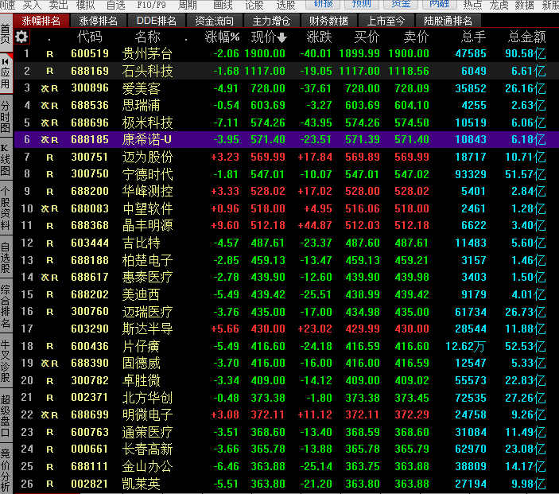Open the 应用 sidebar tab
The image size is (559, 494).
pyautogui.click(x=6, y=74)
